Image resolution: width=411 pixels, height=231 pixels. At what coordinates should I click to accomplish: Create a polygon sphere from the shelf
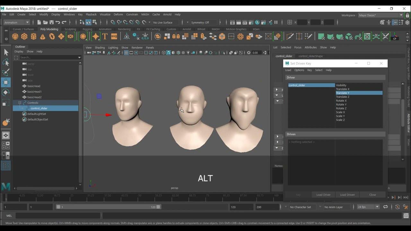click(15, 37)
